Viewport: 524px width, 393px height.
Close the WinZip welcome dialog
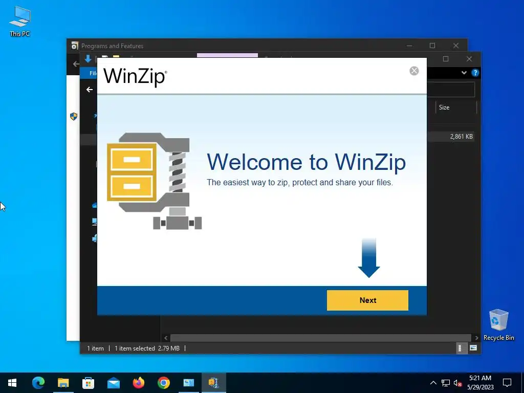click(x=413, y=71)
